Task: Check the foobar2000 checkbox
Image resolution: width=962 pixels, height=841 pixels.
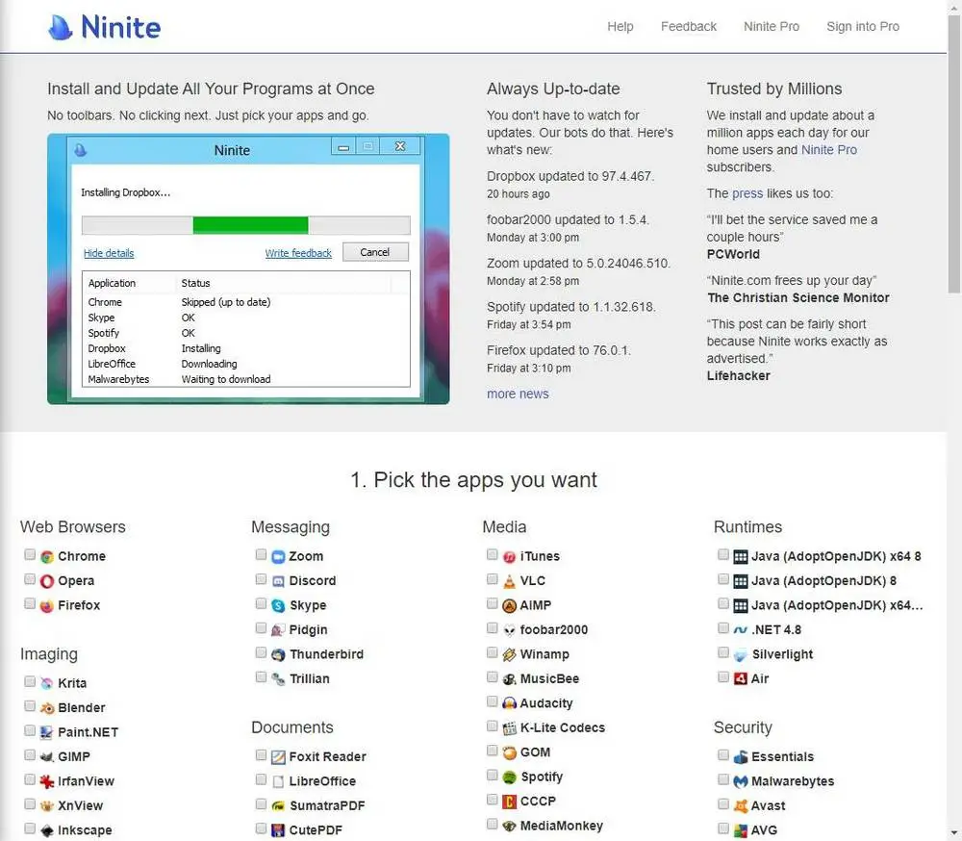Action: click(492, 628)
